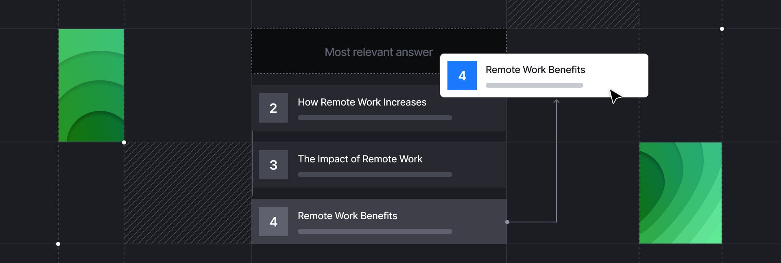Screen dimensions: 781x263
Task: Click the blue number 4 badge
Action: (x=462, y=75)
